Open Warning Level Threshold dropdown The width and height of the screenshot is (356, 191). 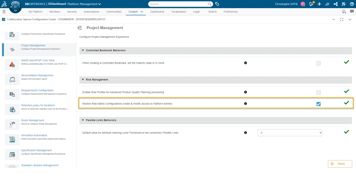[x=290, y=133]
